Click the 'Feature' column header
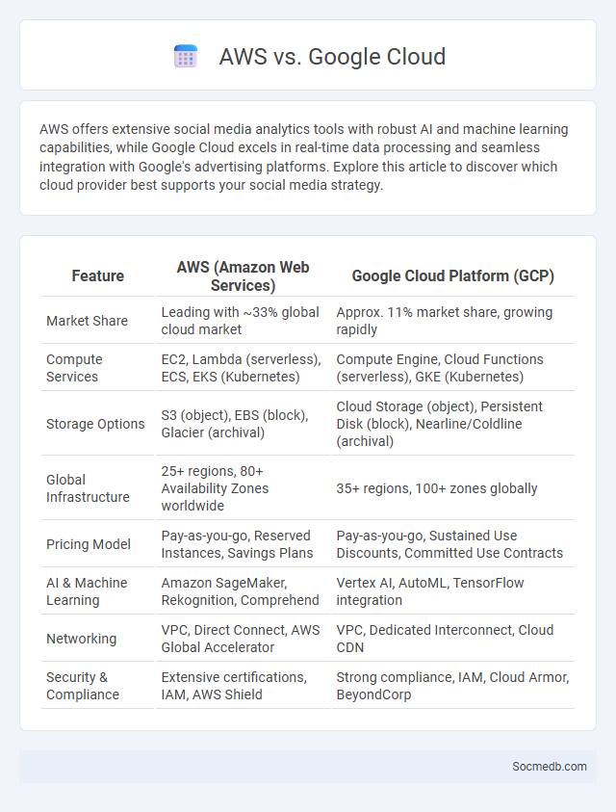The height and width of the screenshot is (812, 616). tap(98, 276)
